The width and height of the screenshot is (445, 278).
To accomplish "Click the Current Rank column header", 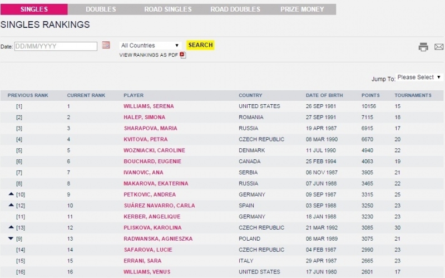I will click(86, 95).
